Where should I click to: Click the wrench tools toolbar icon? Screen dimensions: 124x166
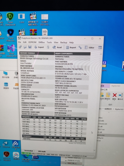point(80,48)
